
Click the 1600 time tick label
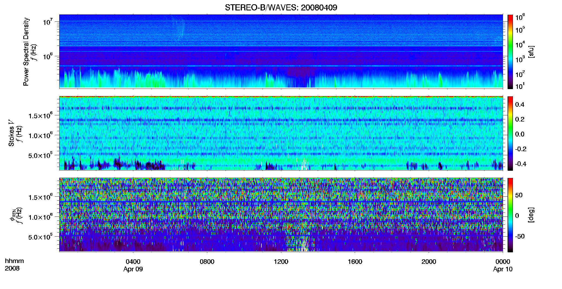tap(355, 262)
